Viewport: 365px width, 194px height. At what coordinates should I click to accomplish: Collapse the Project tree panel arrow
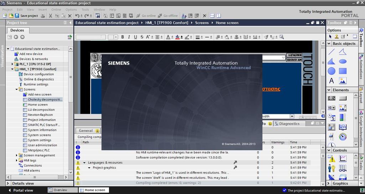[x=71, y=23]
